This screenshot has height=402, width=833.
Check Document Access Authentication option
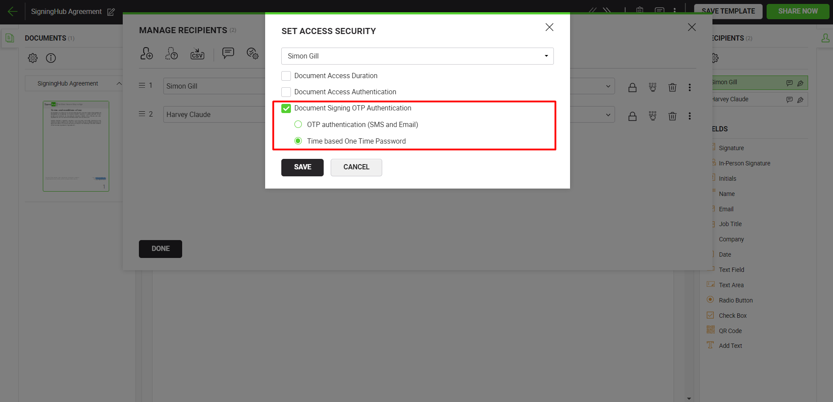tap(286, 92)
